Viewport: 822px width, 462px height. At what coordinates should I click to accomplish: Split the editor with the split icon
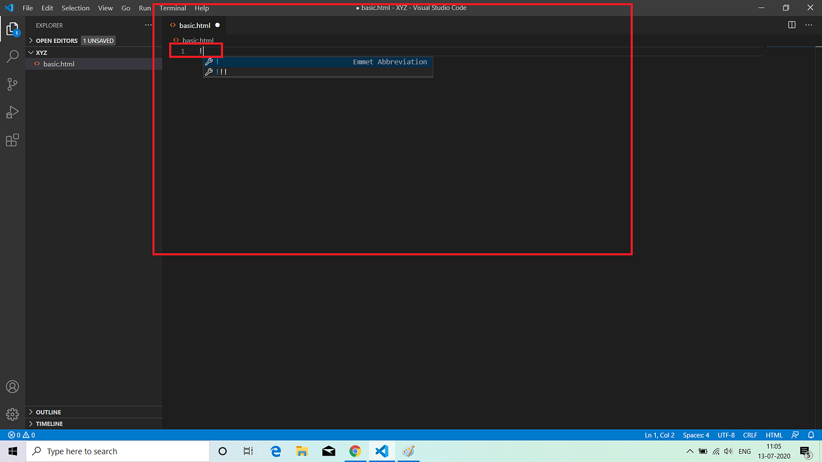[x=791, y=25]
